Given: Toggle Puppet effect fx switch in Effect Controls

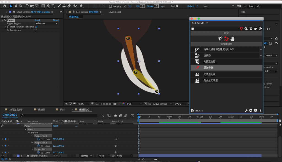Looking at the screenshot, I should click(5, 20).
